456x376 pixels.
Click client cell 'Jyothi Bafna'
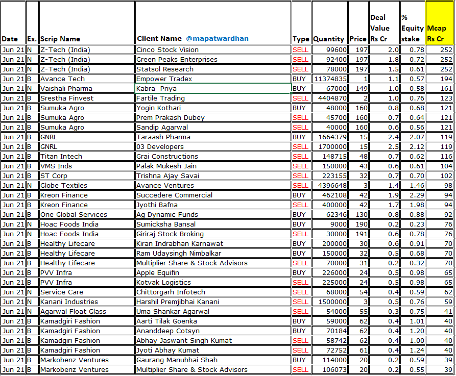point(213,205)
